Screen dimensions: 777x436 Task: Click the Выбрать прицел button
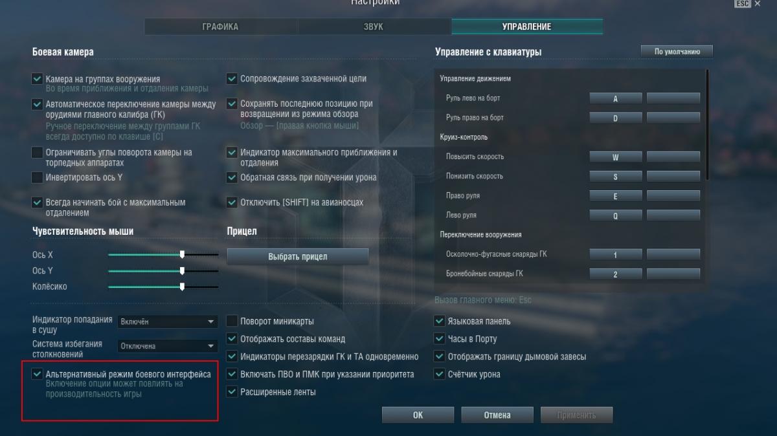298,257
